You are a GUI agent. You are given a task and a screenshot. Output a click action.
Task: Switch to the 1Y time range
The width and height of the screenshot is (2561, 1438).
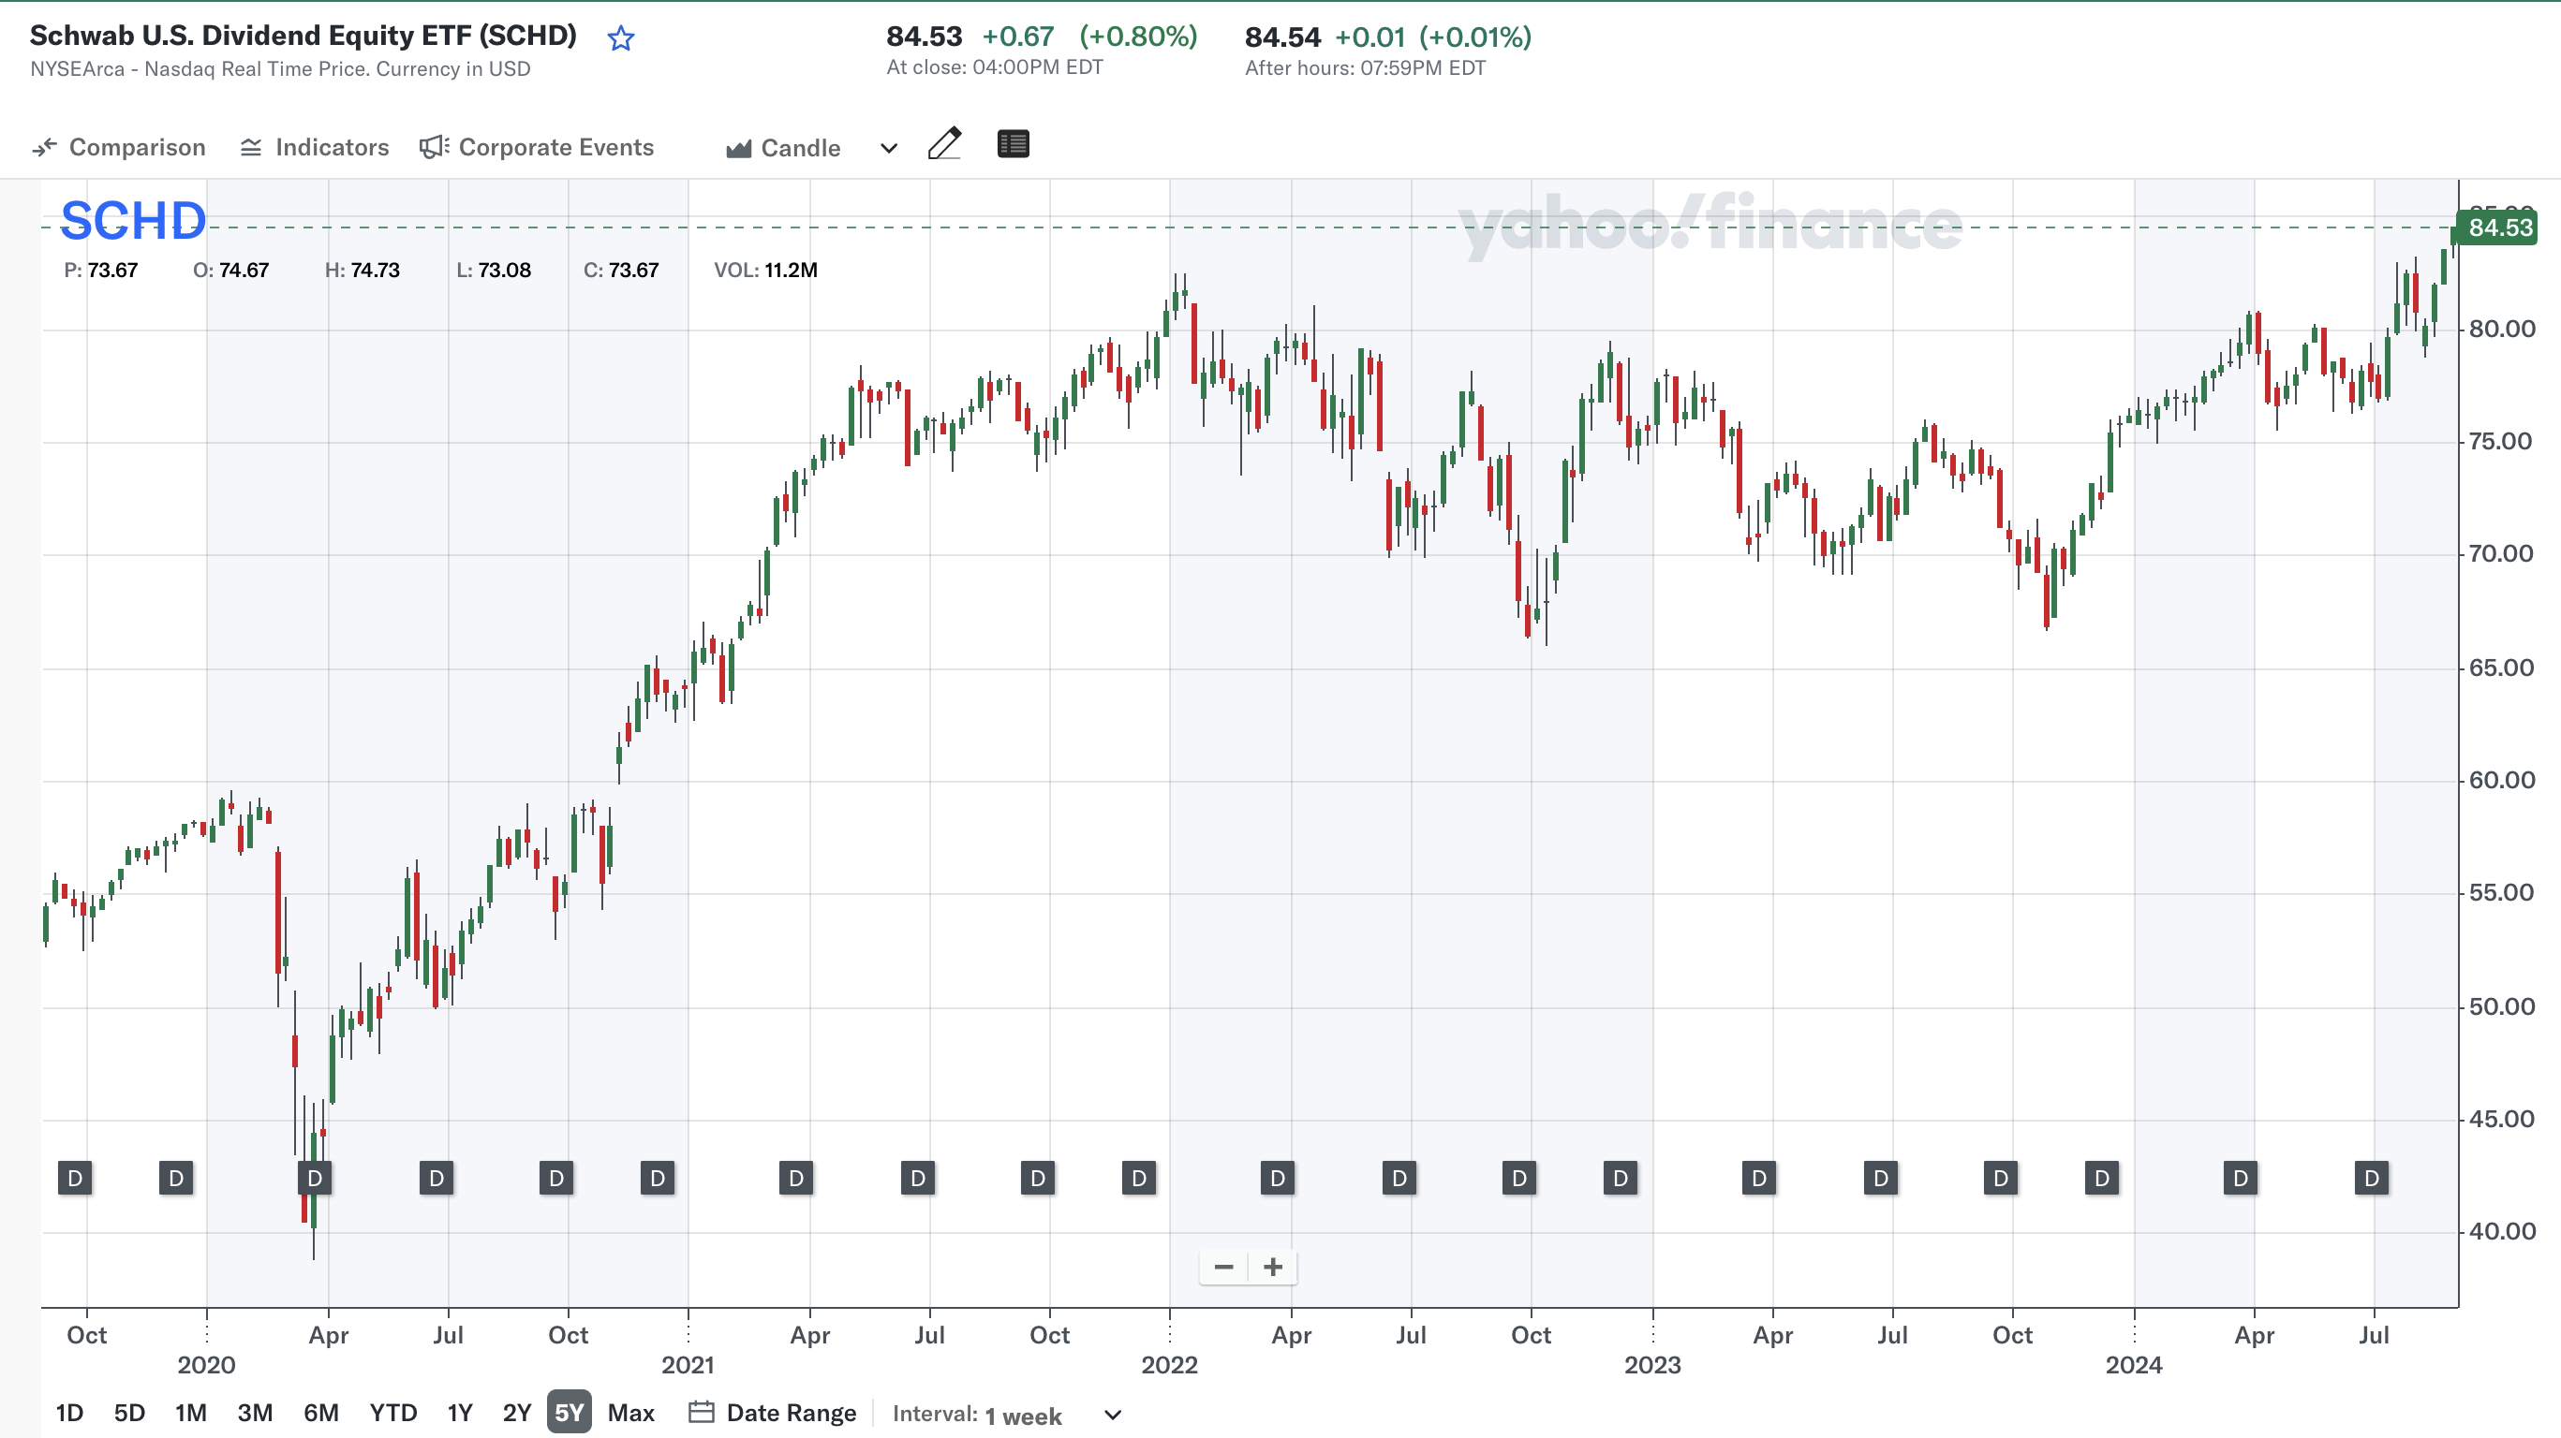click(458, 1412)
